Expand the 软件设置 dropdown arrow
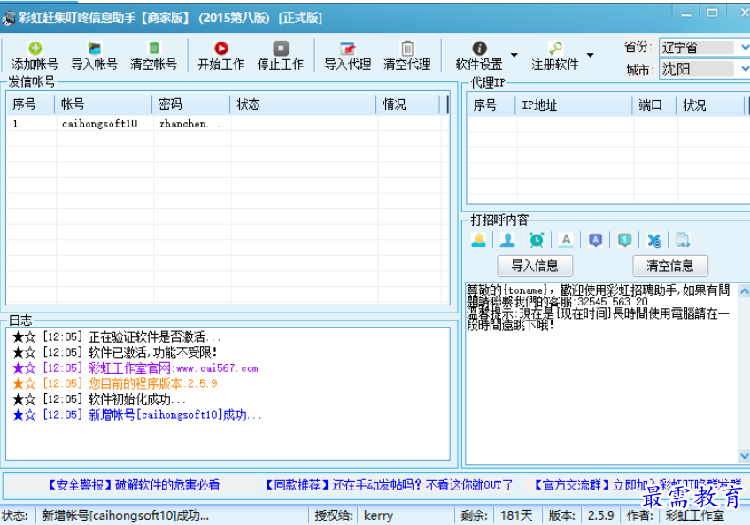Image resolution: width=750 pixels, height=525 pixels. (x=514, y=57)
